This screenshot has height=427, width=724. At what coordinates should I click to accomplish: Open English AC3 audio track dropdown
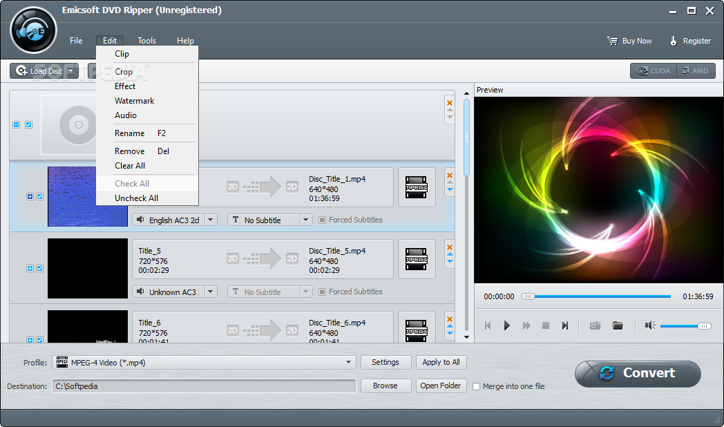[x=211, y=220]
